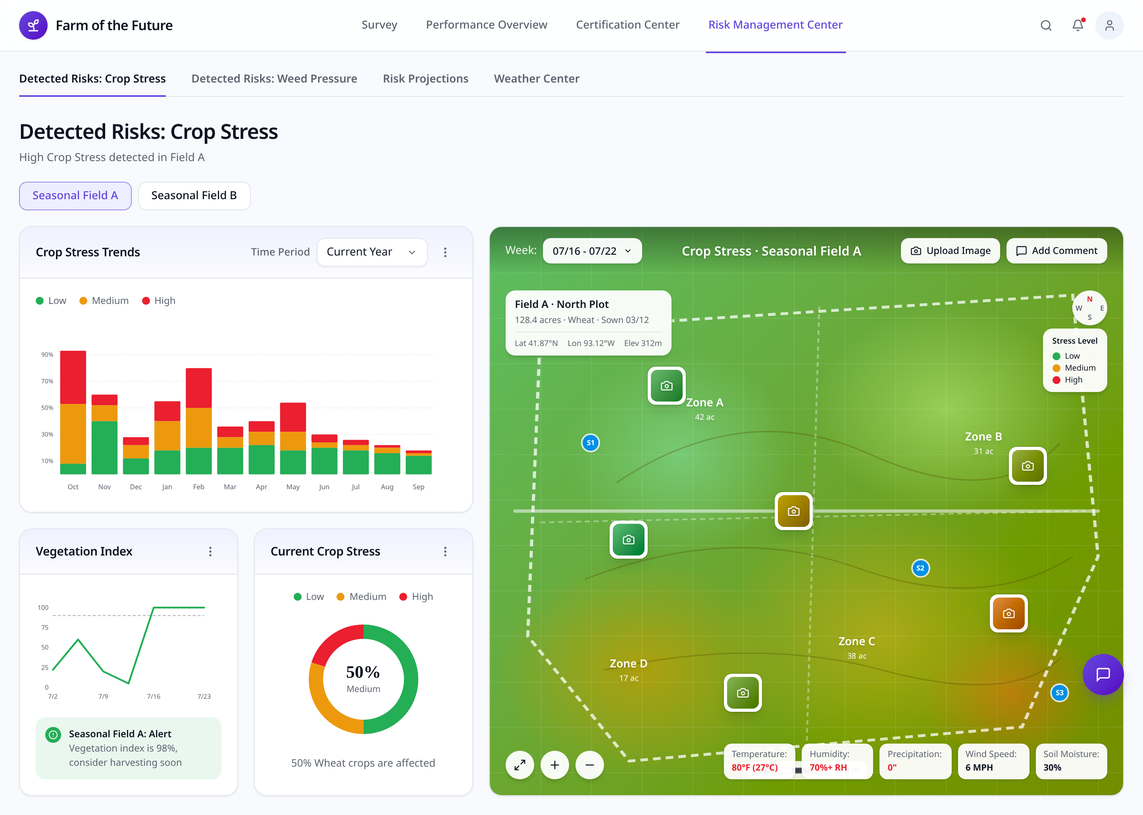1143x815 pixels.
Task: Click the compass widget on the map
Action: click(1089, 308)
